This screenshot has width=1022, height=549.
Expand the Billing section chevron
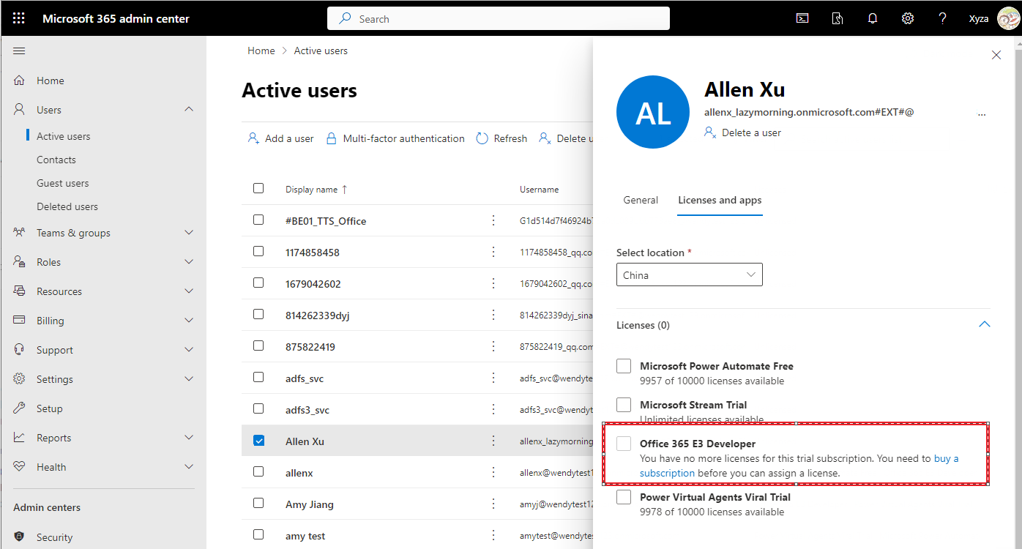189,321
